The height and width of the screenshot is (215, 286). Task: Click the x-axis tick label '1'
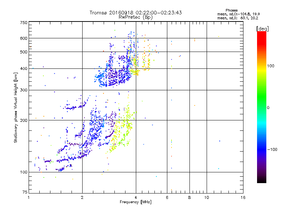click(x=29, y=197)
